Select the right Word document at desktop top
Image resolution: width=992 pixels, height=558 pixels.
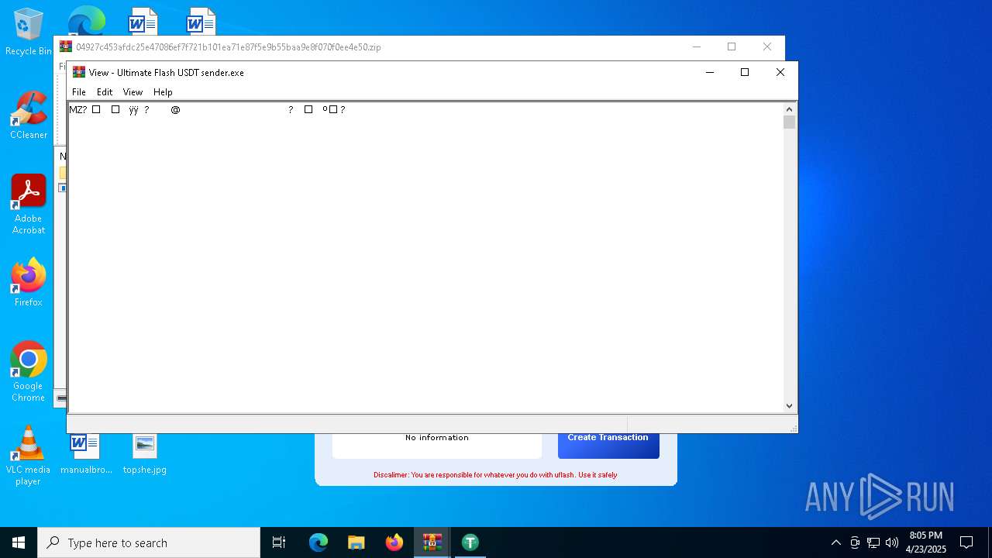201,21
